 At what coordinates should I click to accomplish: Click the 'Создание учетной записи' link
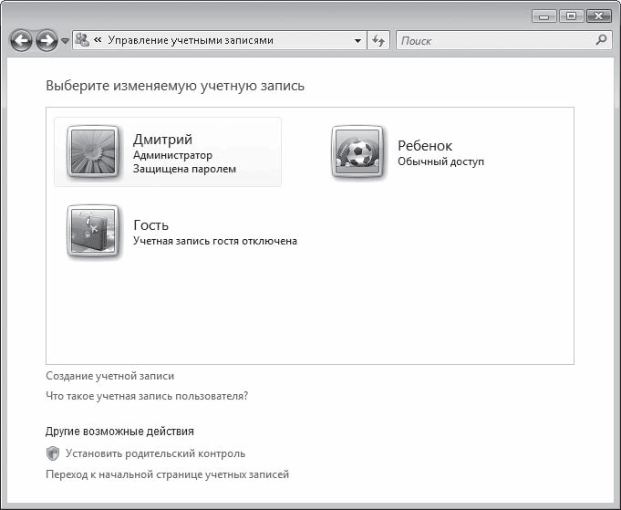point(109,375)
